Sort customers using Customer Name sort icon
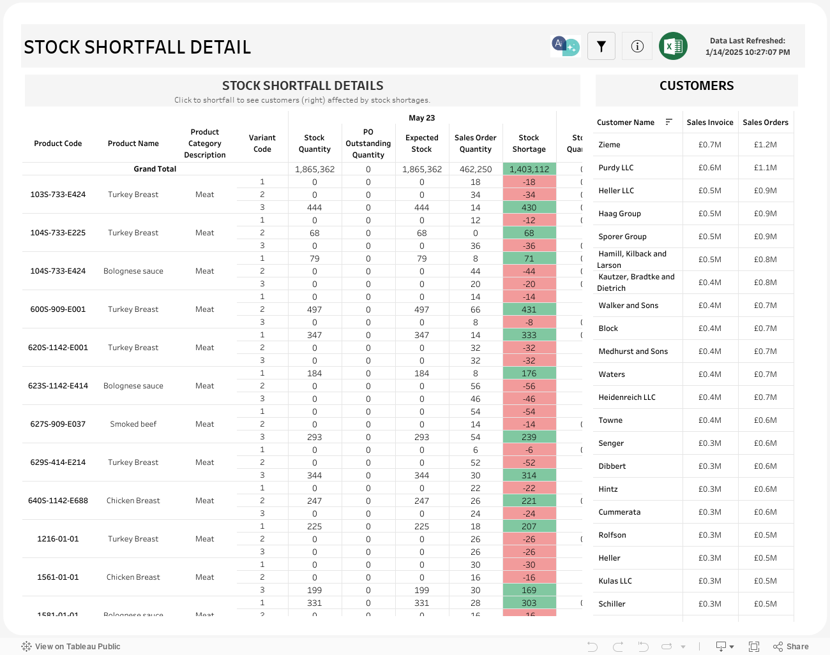Screen dimensions: 830x655 pos(669,122)
